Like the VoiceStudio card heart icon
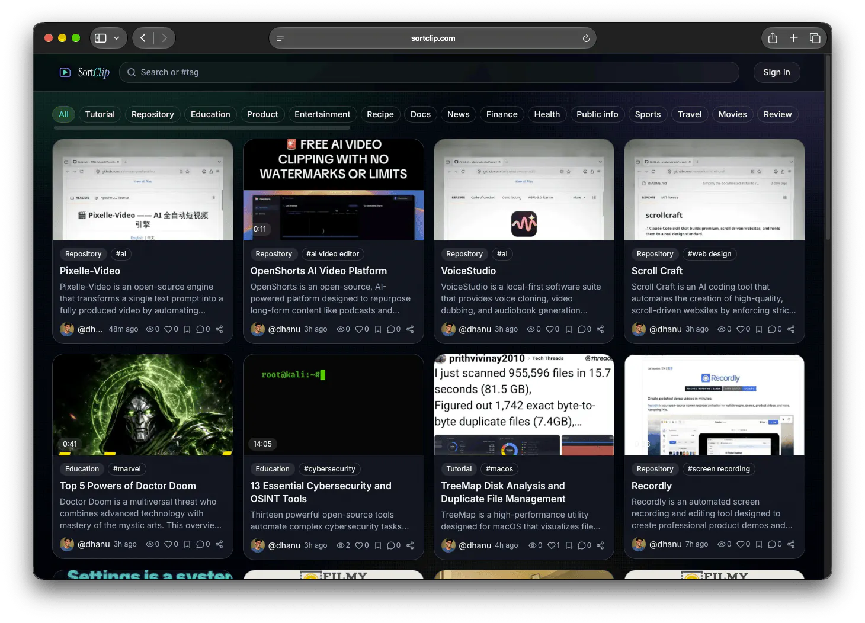Image resolution: width=865 pixels, height=623 pixels. click(x=550, y=329)
